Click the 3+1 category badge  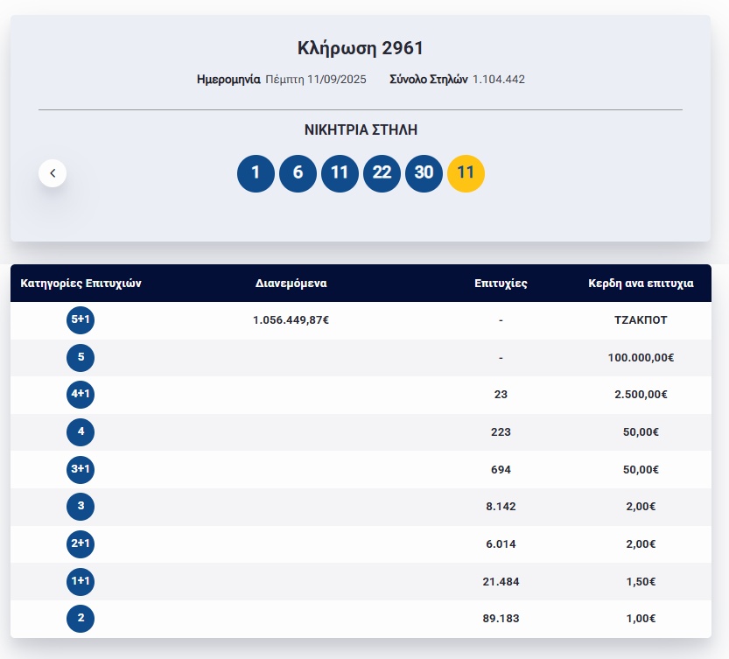pyautogui.click(x=81, y=469)
